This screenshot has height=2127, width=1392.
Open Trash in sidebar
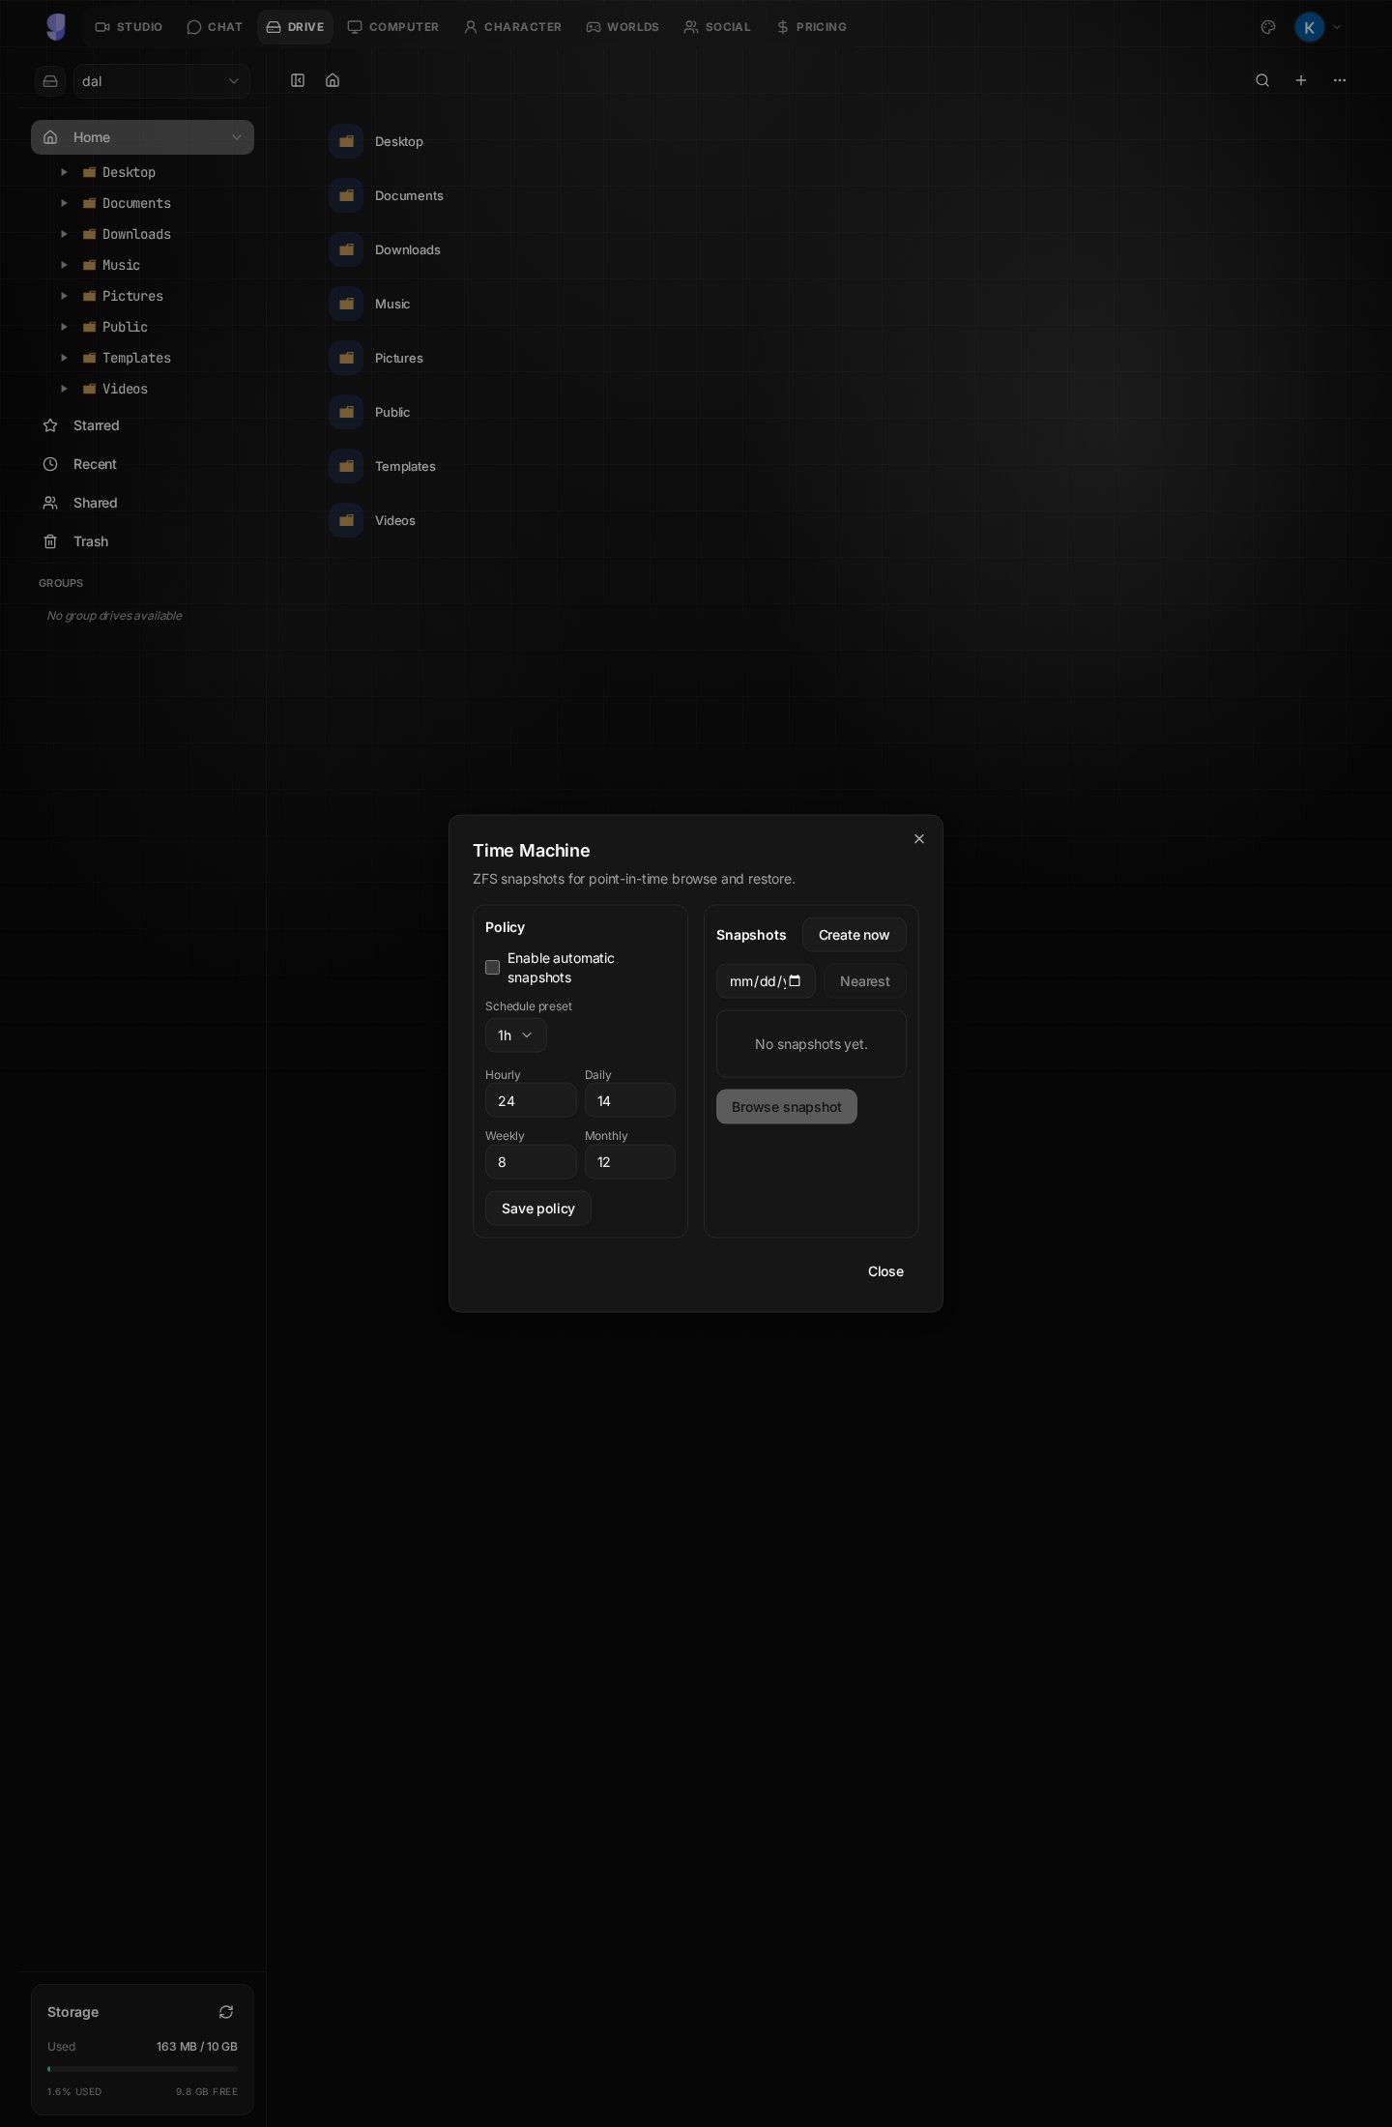click(142, 541)
